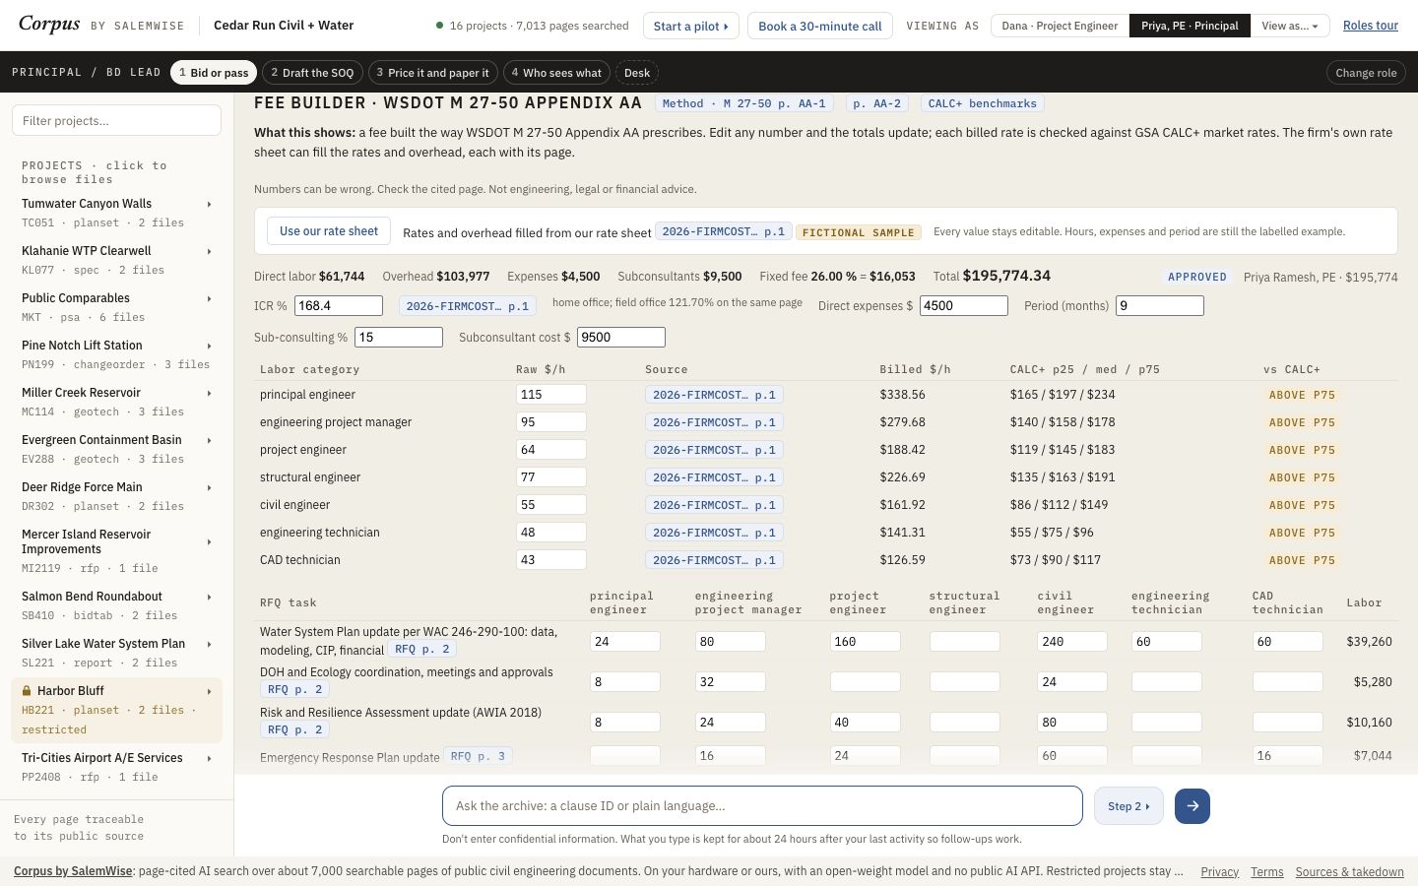Click Use our rate sheet
Viewport: 1418px width, 886px height.
(329, 231)
